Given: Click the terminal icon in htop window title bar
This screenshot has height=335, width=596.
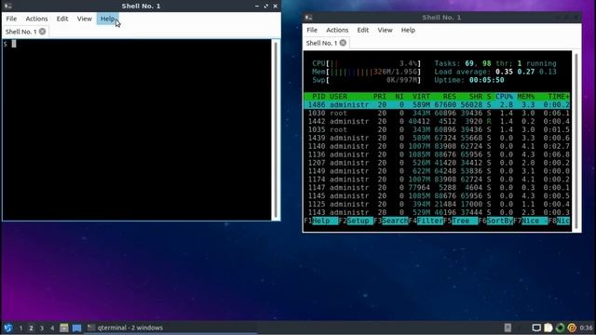Looking at the screenshot, I should point(308,18).
